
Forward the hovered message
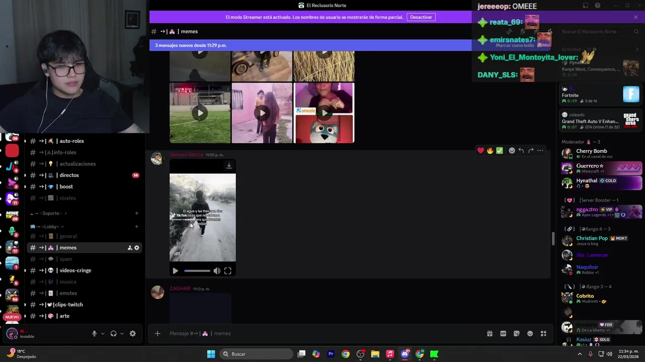(531, 150)
